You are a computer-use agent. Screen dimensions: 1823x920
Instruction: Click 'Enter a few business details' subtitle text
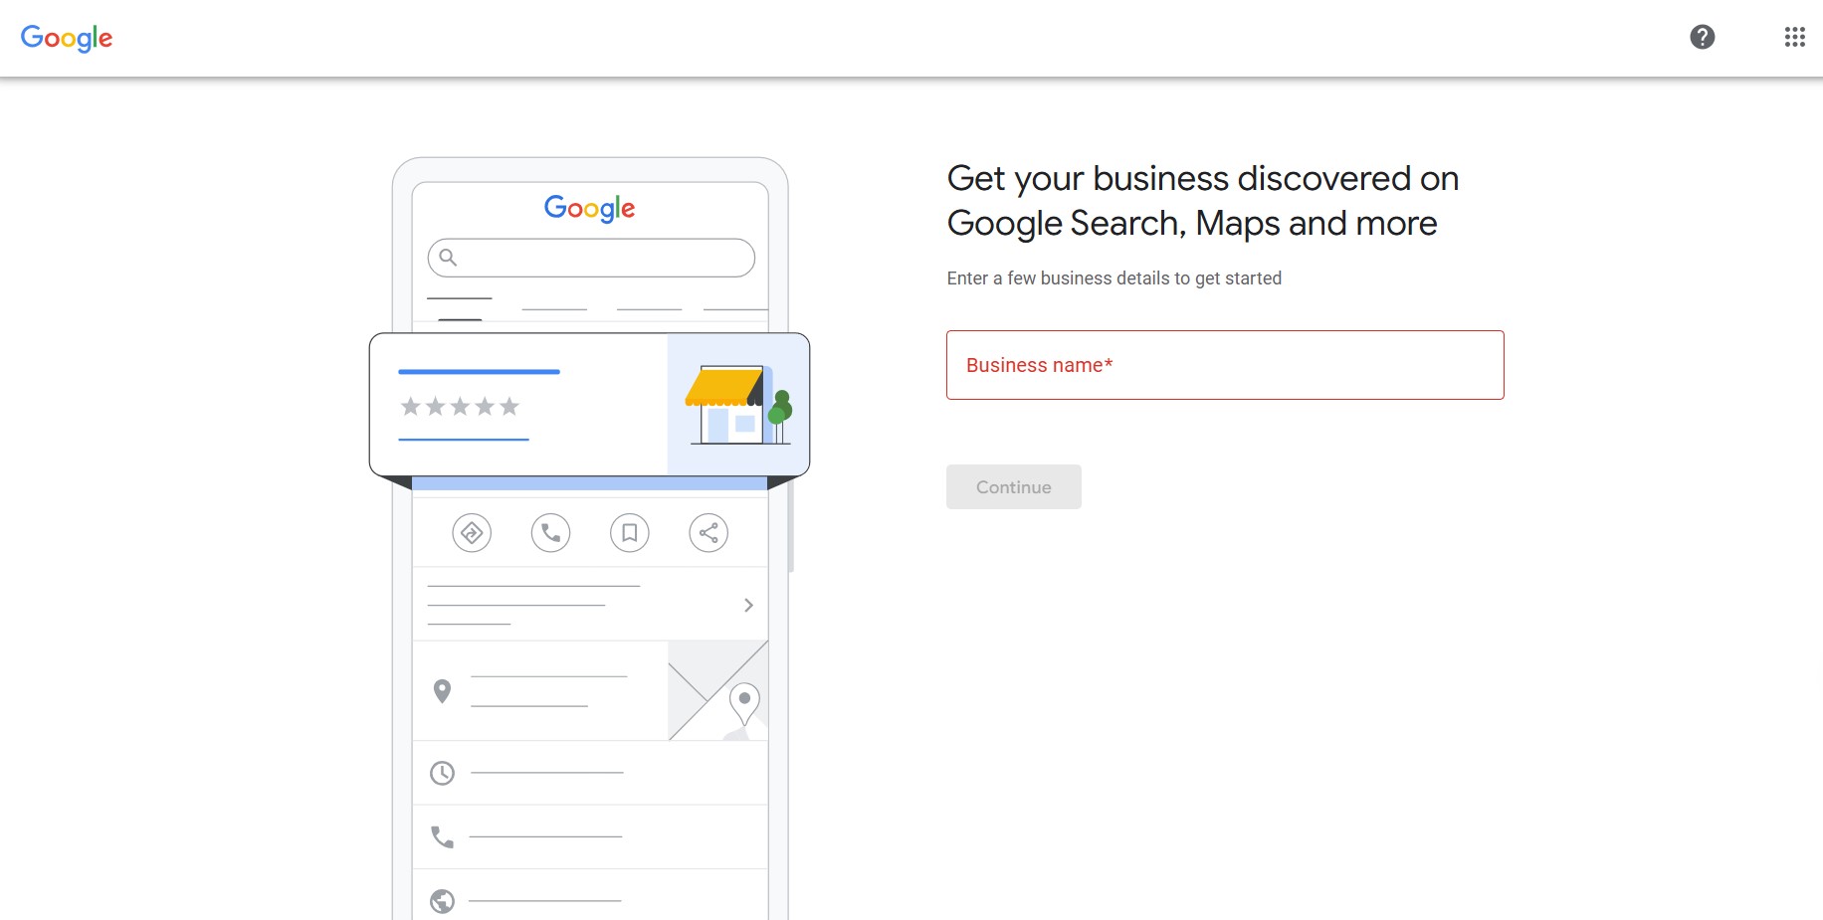[x=1114, y=278]
